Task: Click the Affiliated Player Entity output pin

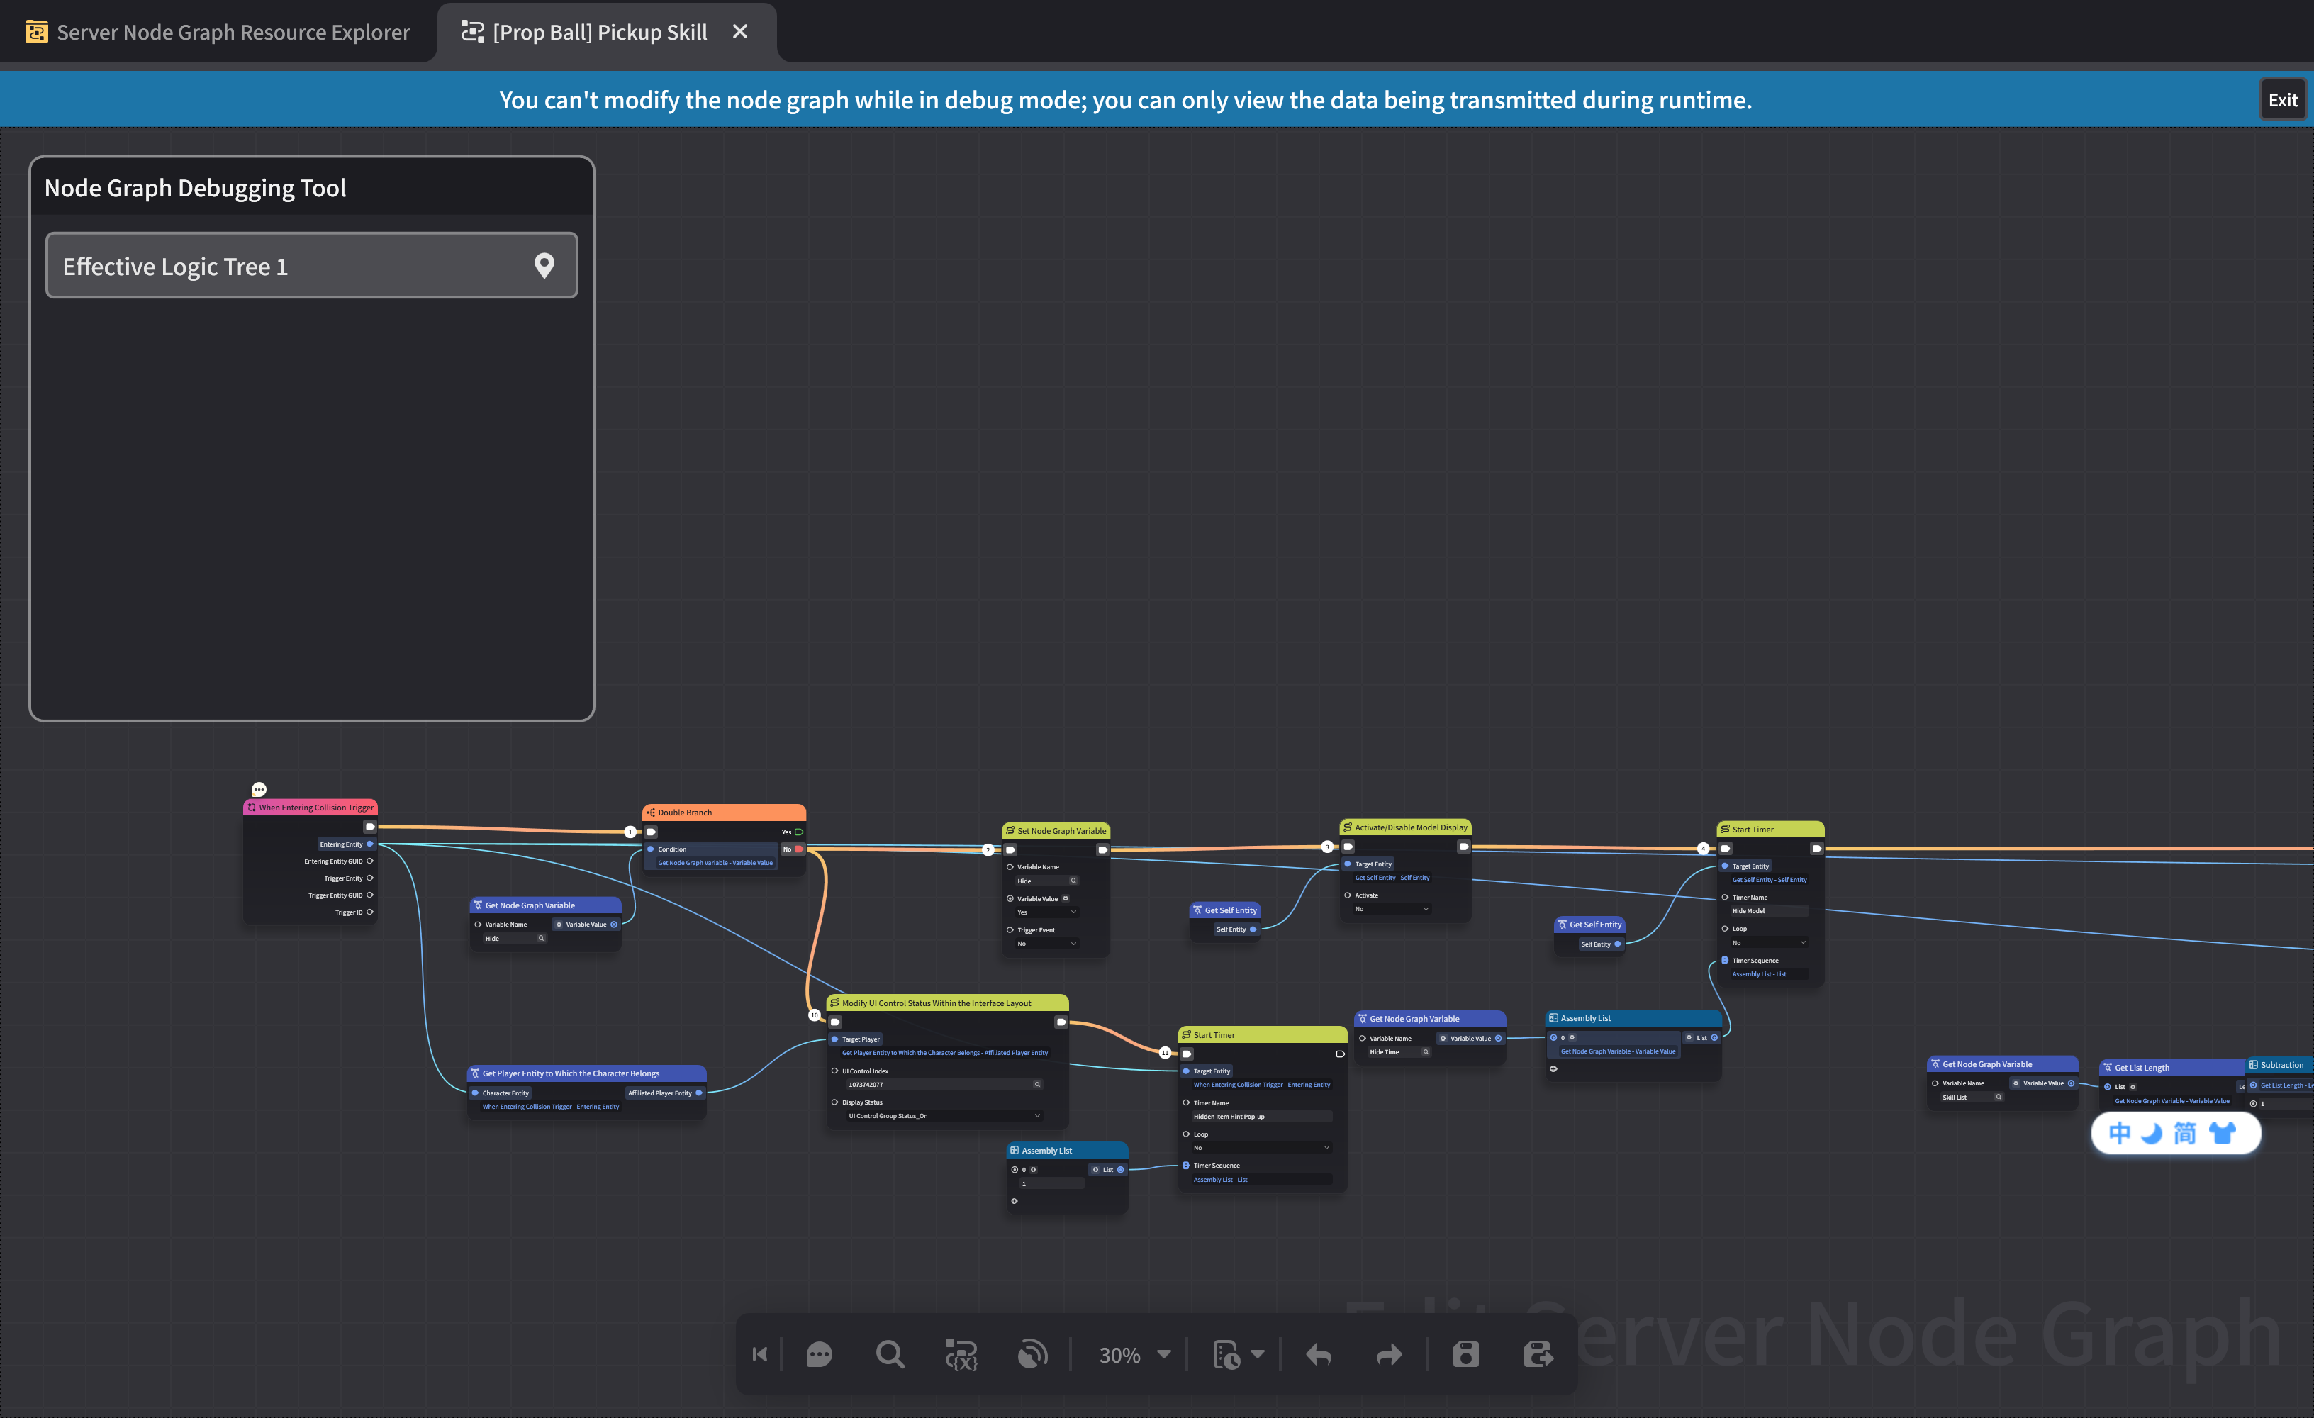Action: [x=699, y=1093]
